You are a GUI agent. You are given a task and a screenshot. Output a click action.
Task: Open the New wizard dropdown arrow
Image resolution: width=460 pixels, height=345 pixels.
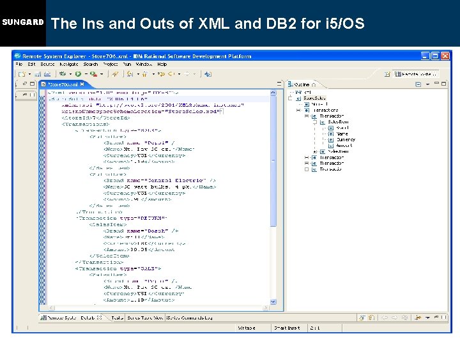click(x=29, y=75)
